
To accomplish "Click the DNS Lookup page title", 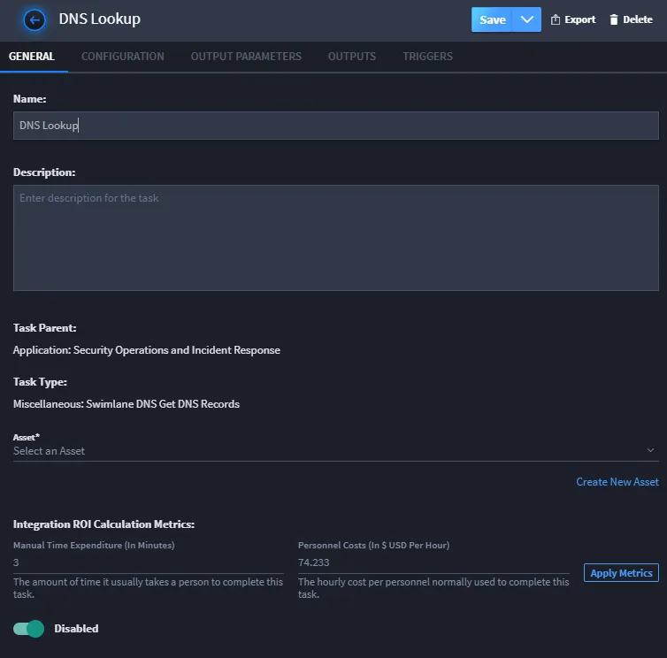I will click(100, 19).
